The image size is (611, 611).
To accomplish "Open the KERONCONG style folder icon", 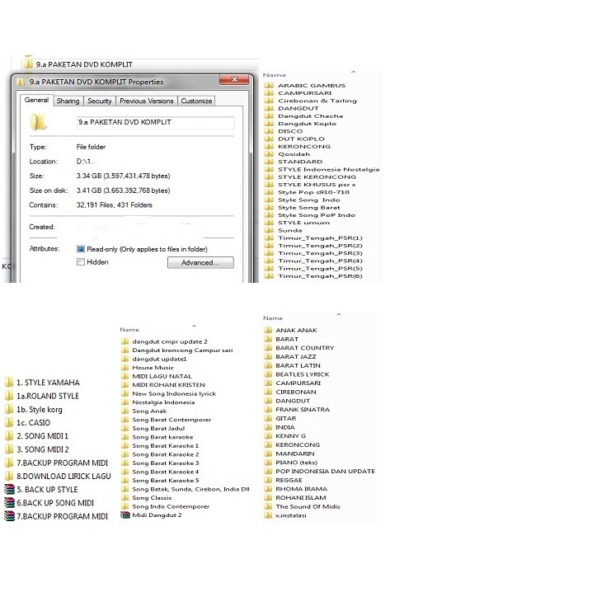I will point(269,147).
